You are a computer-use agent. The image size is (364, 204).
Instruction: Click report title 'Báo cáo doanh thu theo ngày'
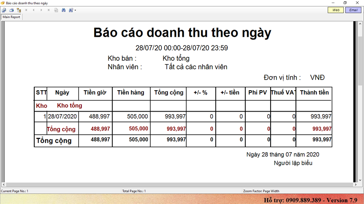(182, 33)
